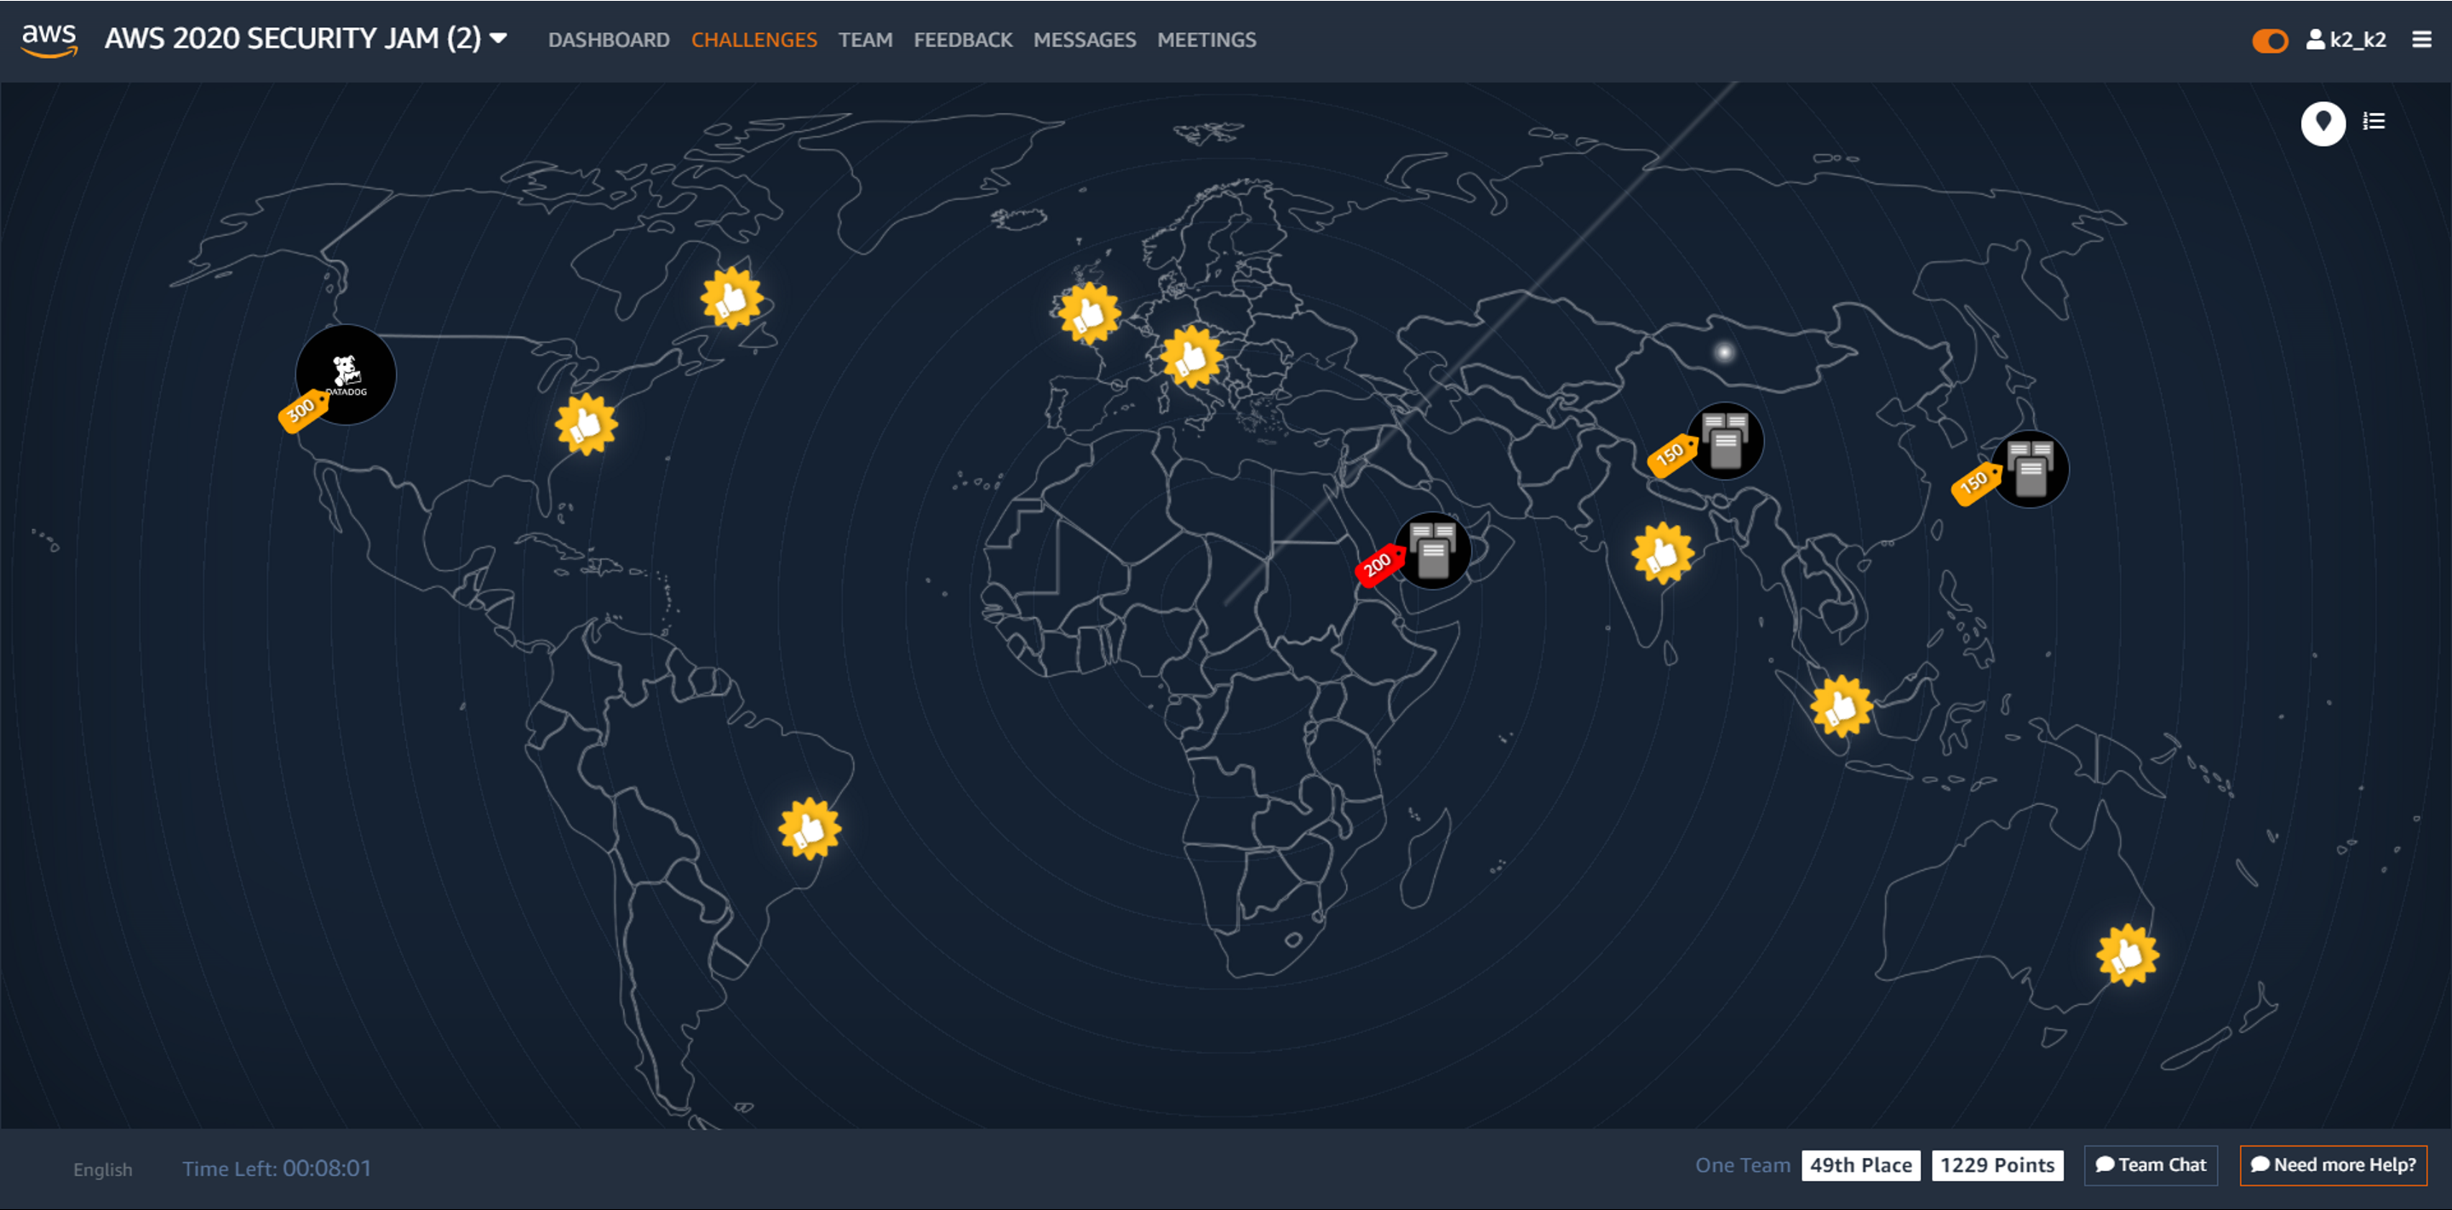2452x1210 pixels.
Task: Open the red 200-point server challenge
Action: pyautogui.click(x=1431, y=551)
